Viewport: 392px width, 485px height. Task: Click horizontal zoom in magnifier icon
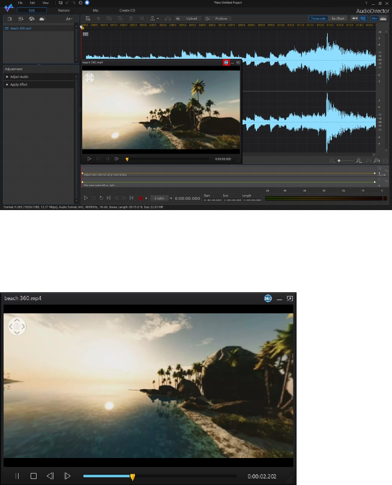pos(358,161)
